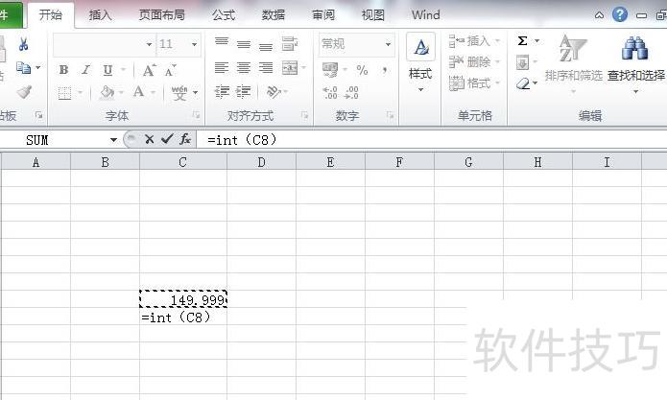This screenshot has height=400, width=667.
Task: Decrease indent
Action: click(x=222, y=92)
